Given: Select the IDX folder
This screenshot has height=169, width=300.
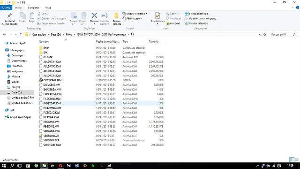Looking at the screenshot, I should point(45,53).
